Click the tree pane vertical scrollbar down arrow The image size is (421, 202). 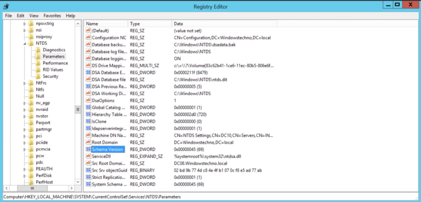pos(78,182)
